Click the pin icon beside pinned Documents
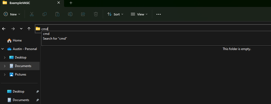This screenshot has width=271, height=104. [x=37, y=100]
